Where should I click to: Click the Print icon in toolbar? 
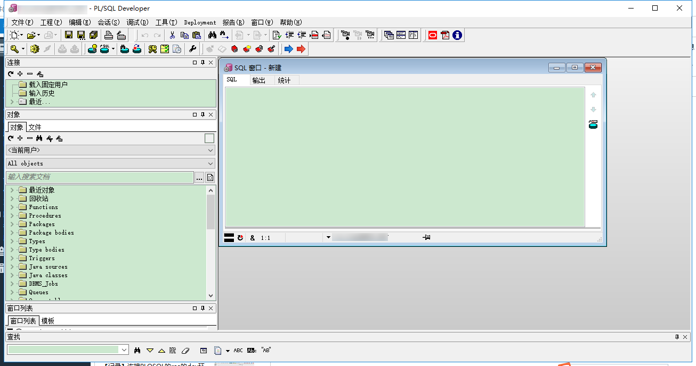(x=109, y=35)
